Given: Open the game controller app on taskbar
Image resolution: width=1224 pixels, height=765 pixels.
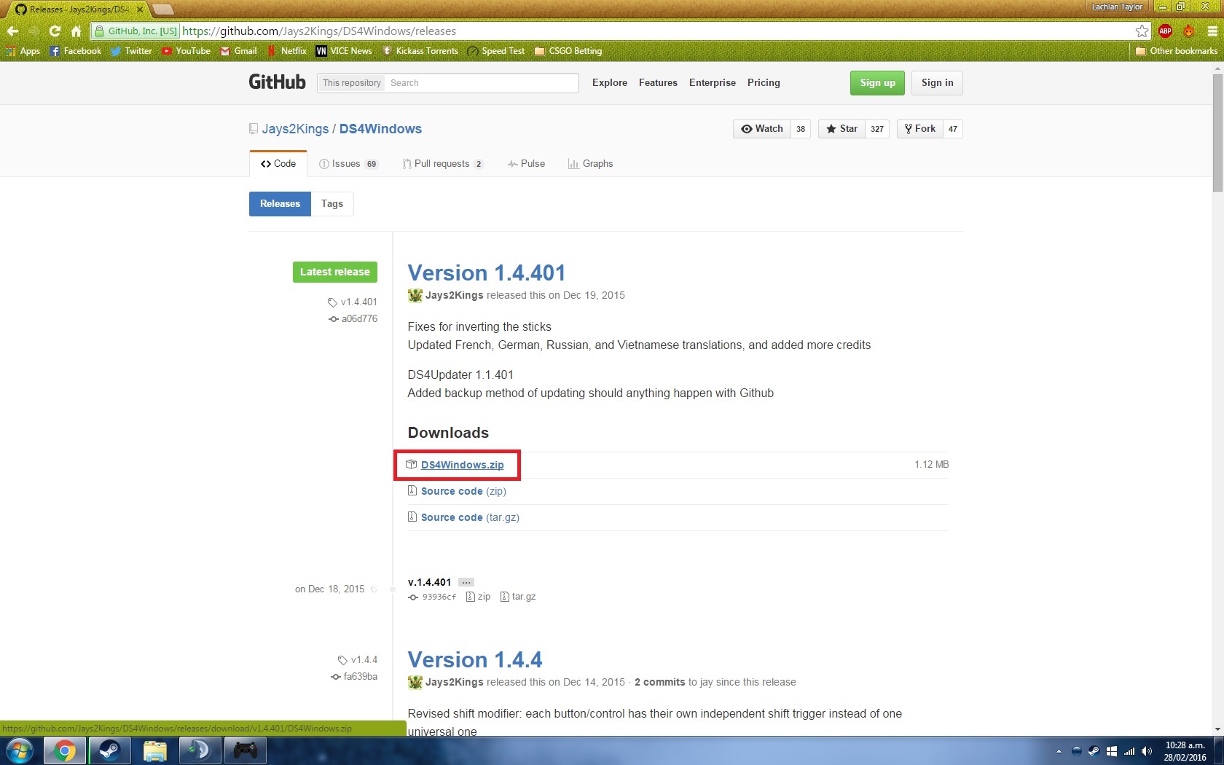Looking at the screenshot, I should click(245, 750).
